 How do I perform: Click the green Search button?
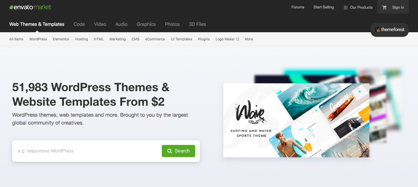coord(178,151)
